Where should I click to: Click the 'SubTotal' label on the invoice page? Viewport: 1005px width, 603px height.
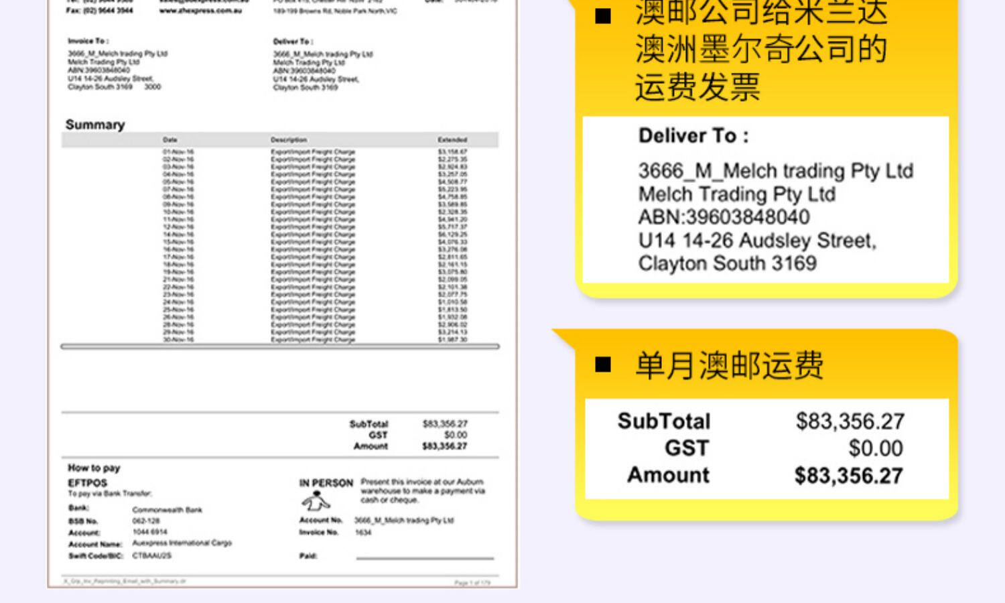pyautogui.click(x=368, y=424)
